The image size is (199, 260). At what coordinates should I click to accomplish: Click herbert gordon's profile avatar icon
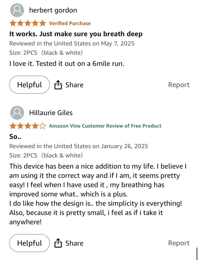17,10
